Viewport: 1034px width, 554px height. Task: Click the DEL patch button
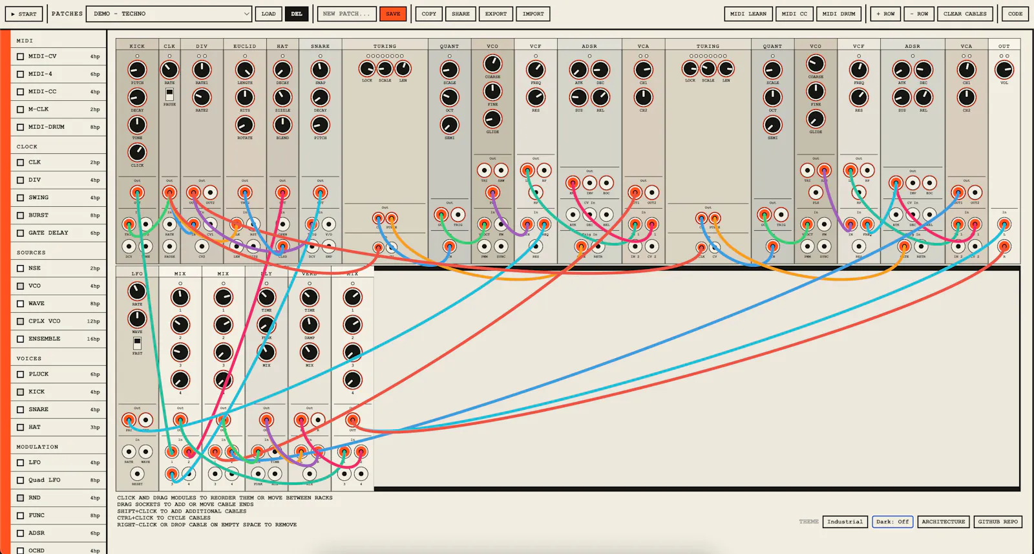point(297,14)
